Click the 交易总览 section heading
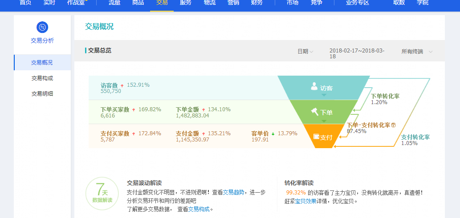The width and height of the screenshot is (460, 218). click(99, 50)
